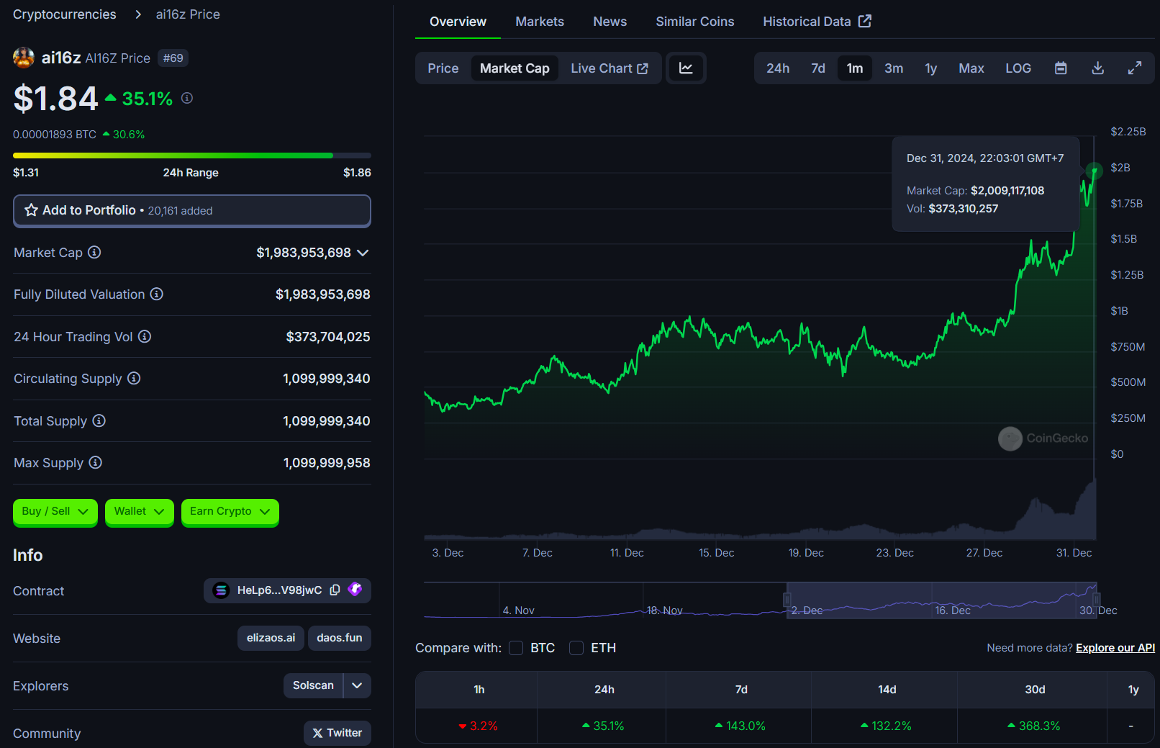Click left handle of chart range navigator
Image resolution: width=1160 pixels, height=748 pixels.
pos(787,600)
